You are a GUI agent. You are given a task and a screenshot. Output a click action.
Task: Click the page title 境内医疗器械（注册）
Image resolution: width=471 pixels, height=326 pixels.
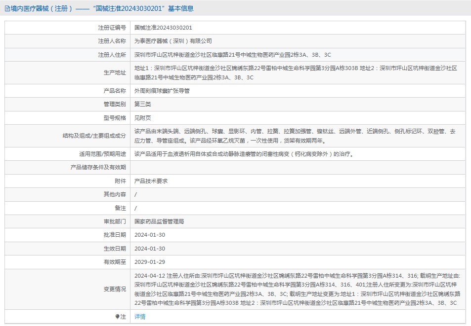coord(42,8)
